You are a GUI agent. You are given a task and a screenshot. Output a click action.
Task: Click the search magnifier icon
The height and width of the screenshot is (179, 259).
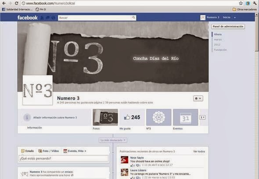click(x=133, y=18)
